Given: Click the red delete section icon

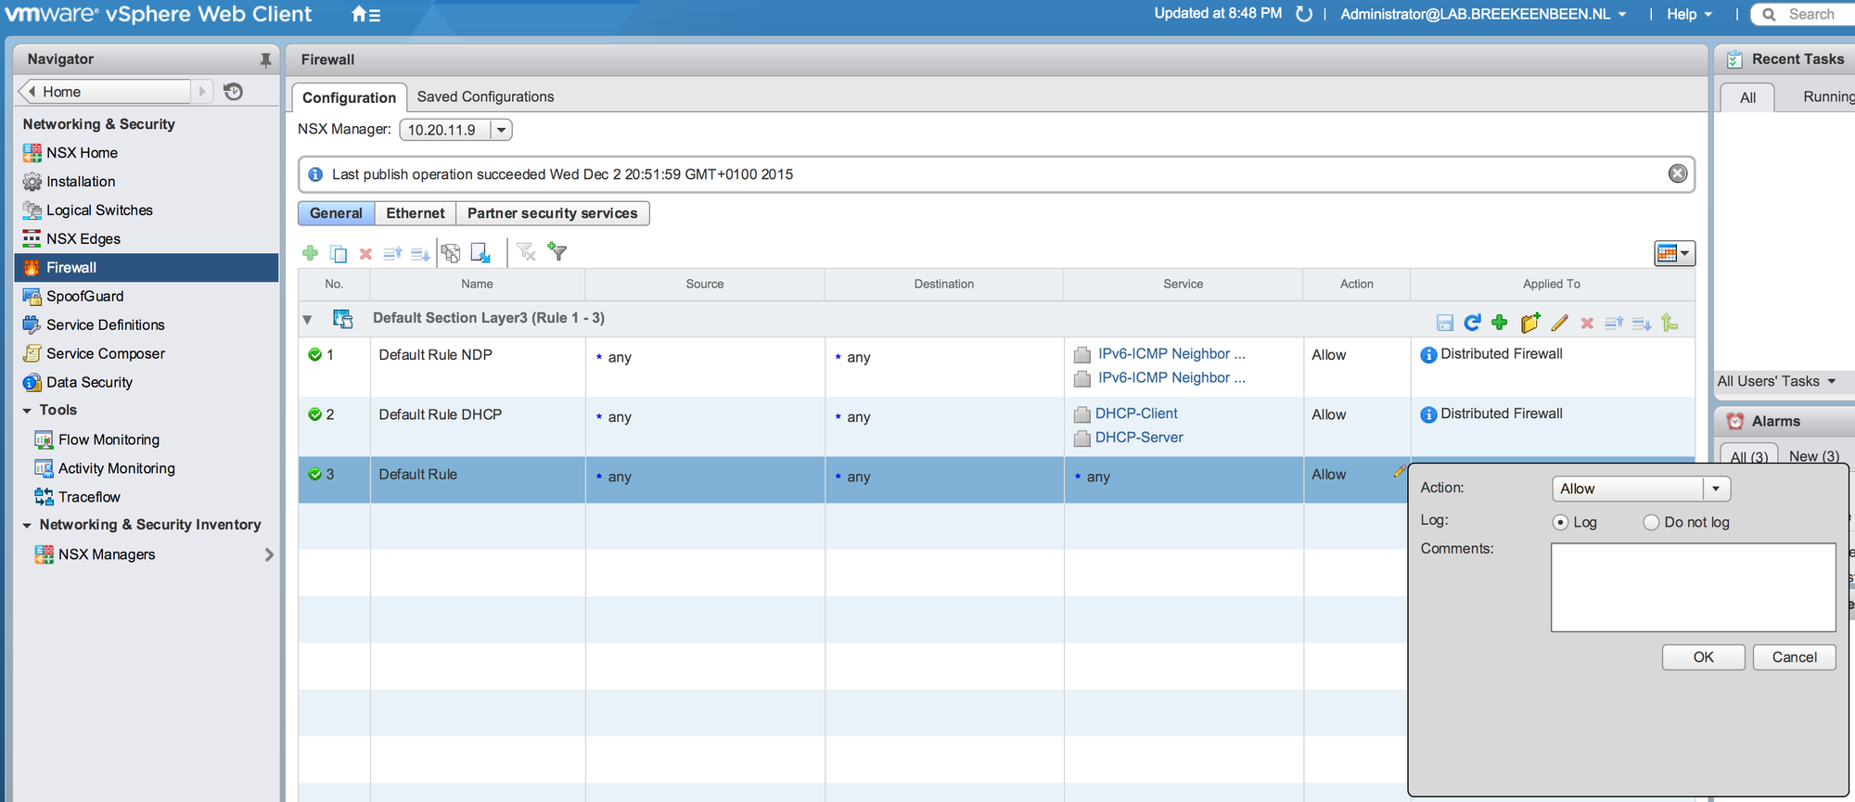Looking at the screenshot, I should point(1587,323).
